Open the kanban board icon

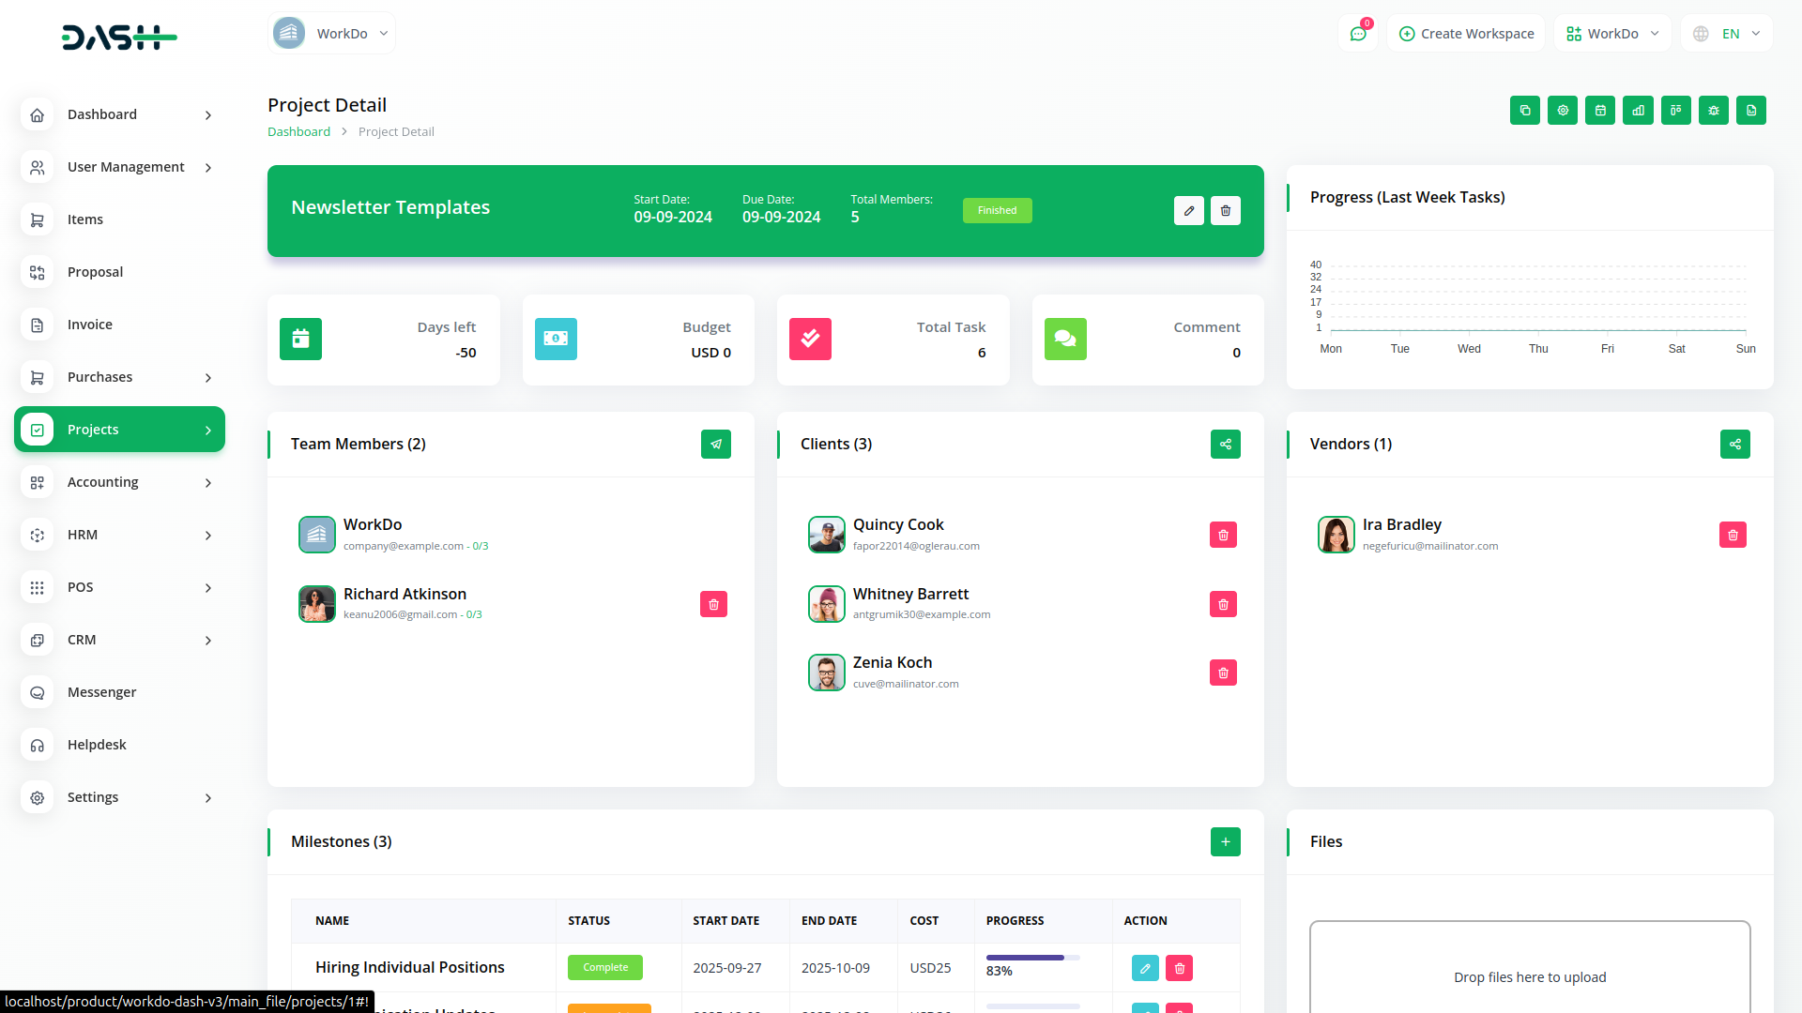coord(1675,110)
